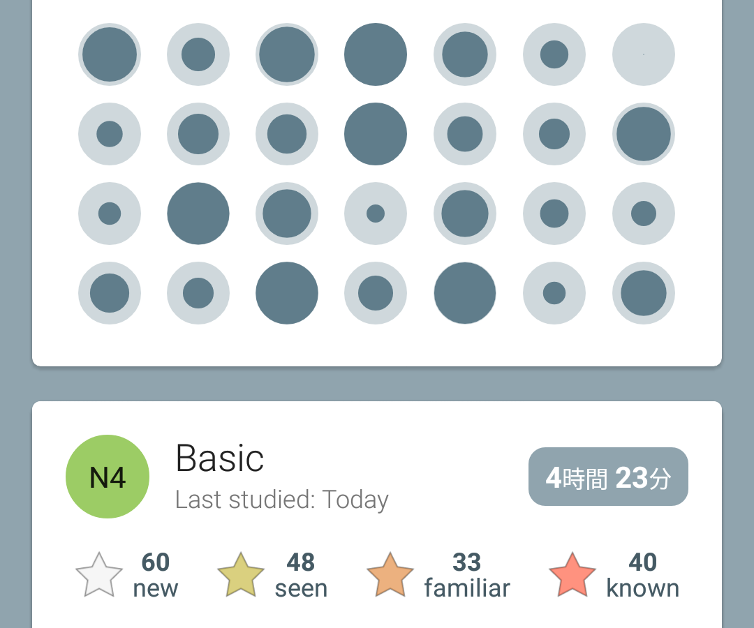Open the 4時間 23分 study time badge

tap(608, 477)
